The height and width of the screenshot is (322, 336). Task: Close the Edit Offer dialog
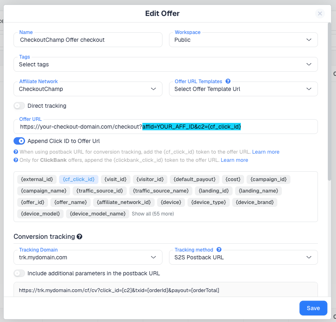(x=320, y=14)
